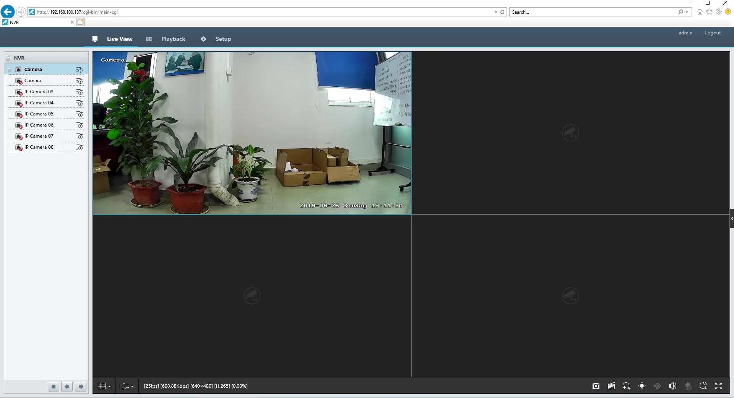Click the Setup gear icon
The width and height of the screenshot is (734, 398).
click(203, 39)
